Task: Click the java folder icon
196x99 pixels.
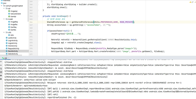Action: point(2,3)
